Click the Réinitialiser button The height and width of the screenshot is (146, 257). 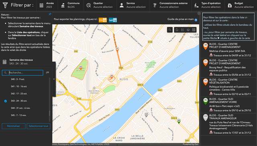tap(14, 126)
